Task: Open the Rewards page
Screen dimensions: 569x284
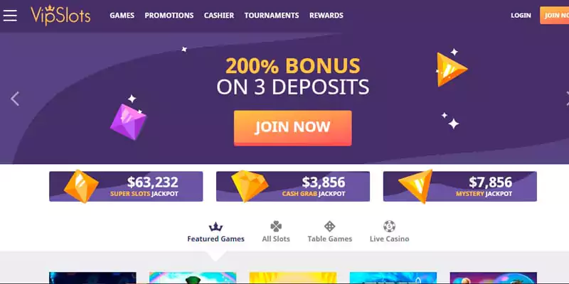Action: pos(326,16)
